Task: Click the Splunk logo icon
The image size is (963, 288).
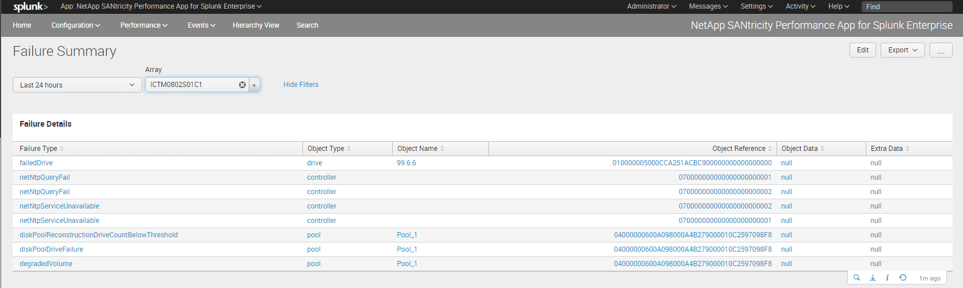Action: click(31, 6)
